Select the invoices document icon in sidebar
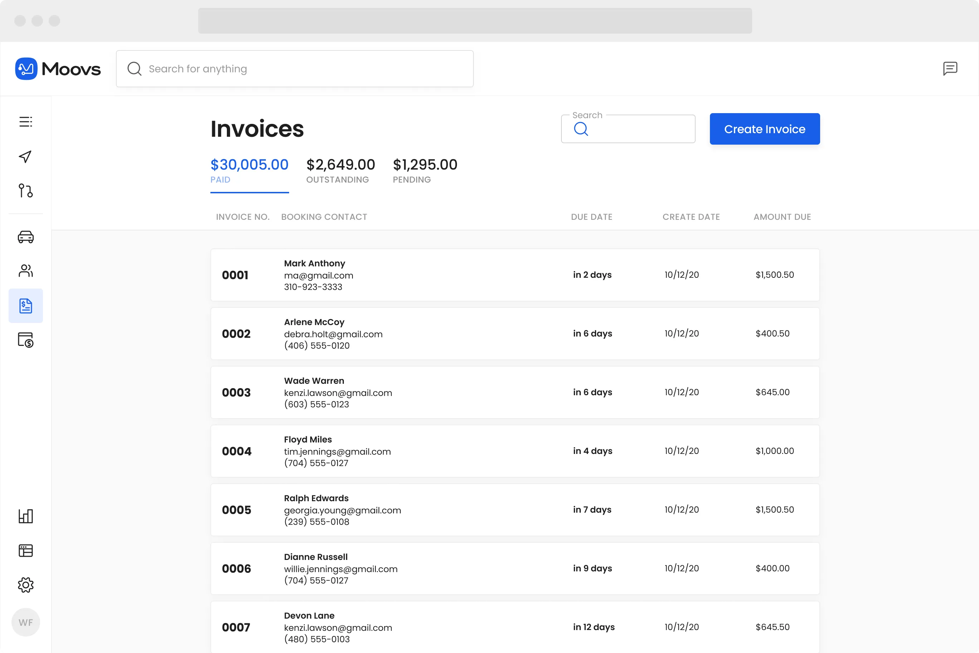This screenshot has height=653, width=979. pos(26,306)
